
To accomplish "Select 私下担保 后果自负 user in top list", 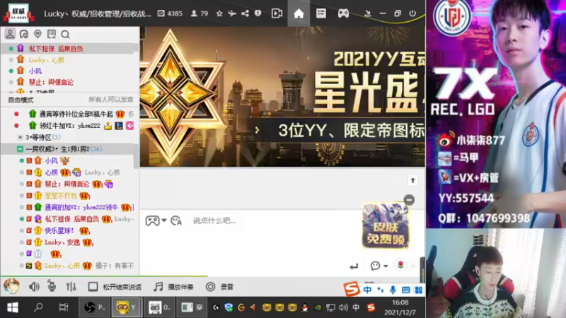I will (x=56, y=49).
